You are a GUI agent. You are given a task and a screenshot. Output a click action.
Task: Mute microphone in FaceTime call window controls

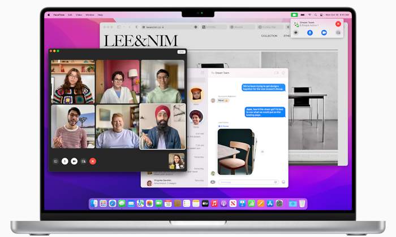click(x=65, y=161)
